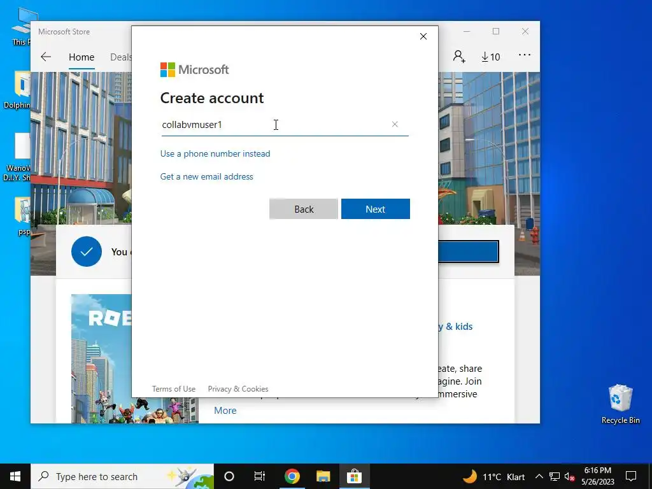Clear the email field with the X icon
The image size is (652, 489).
point(395,124)
